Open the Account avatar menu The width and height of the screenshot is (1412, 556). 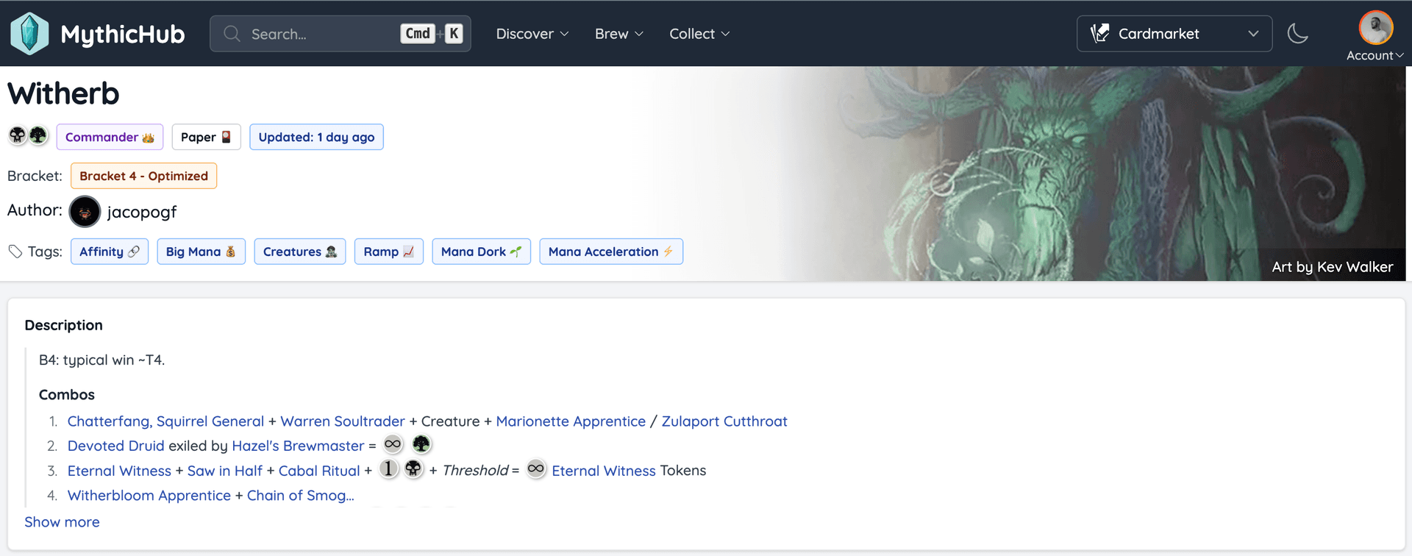1375,36
